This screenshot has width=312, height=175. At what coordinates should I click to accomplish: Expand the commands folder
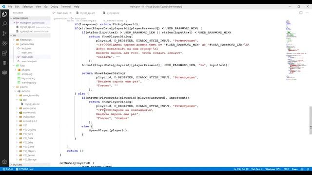pos(30,112)
